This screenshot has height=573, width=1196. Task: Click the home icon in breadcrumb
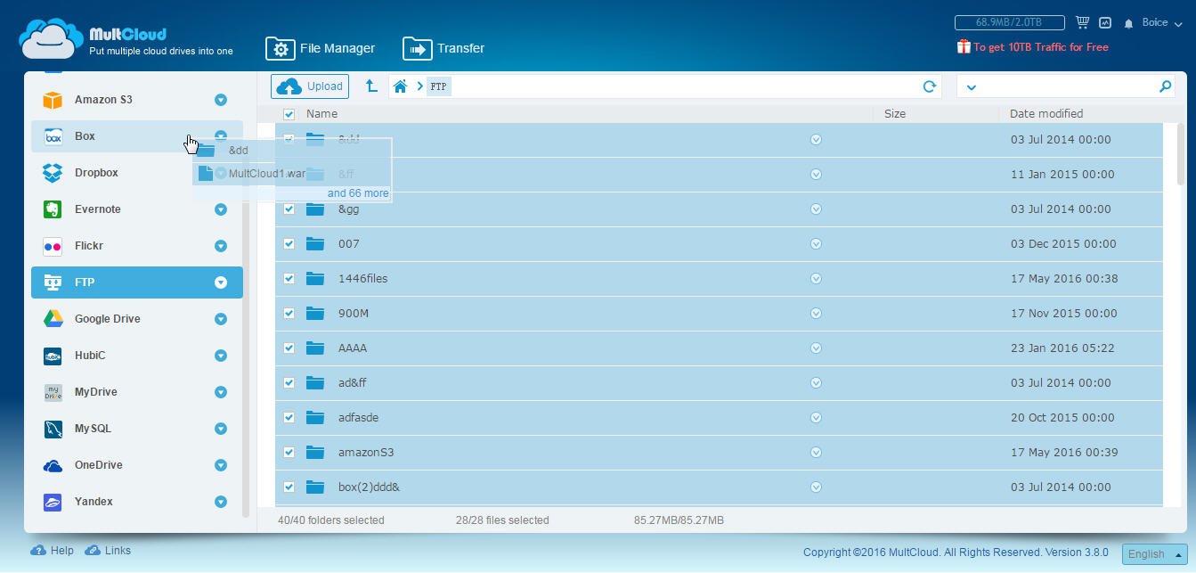coord(401,86)
